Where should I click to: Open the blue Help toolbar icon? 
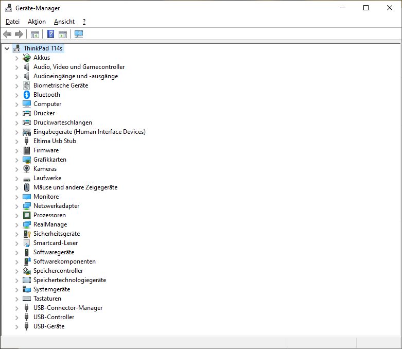pyautogui.click(x=51, y=34)
